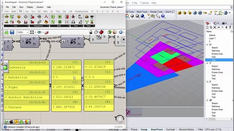Toggle Gumball in the Rhino status bar
The image size is (234, 131).
point(170,130)
